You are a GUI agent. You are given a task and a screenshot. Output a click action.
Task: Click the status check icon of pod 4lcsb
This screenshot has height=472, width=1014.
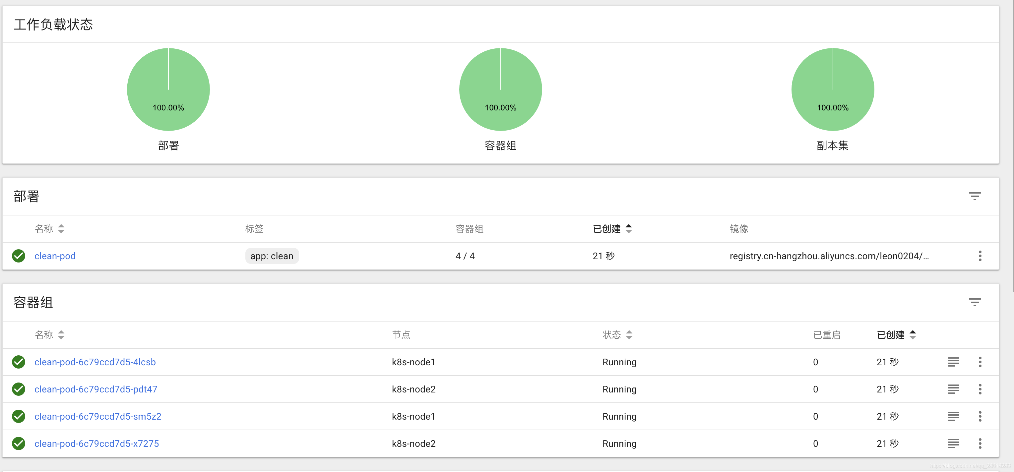point(19,362)
